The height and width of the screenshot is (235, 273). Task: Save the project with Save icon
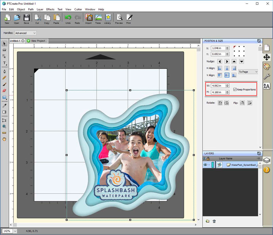coord(27,19)
